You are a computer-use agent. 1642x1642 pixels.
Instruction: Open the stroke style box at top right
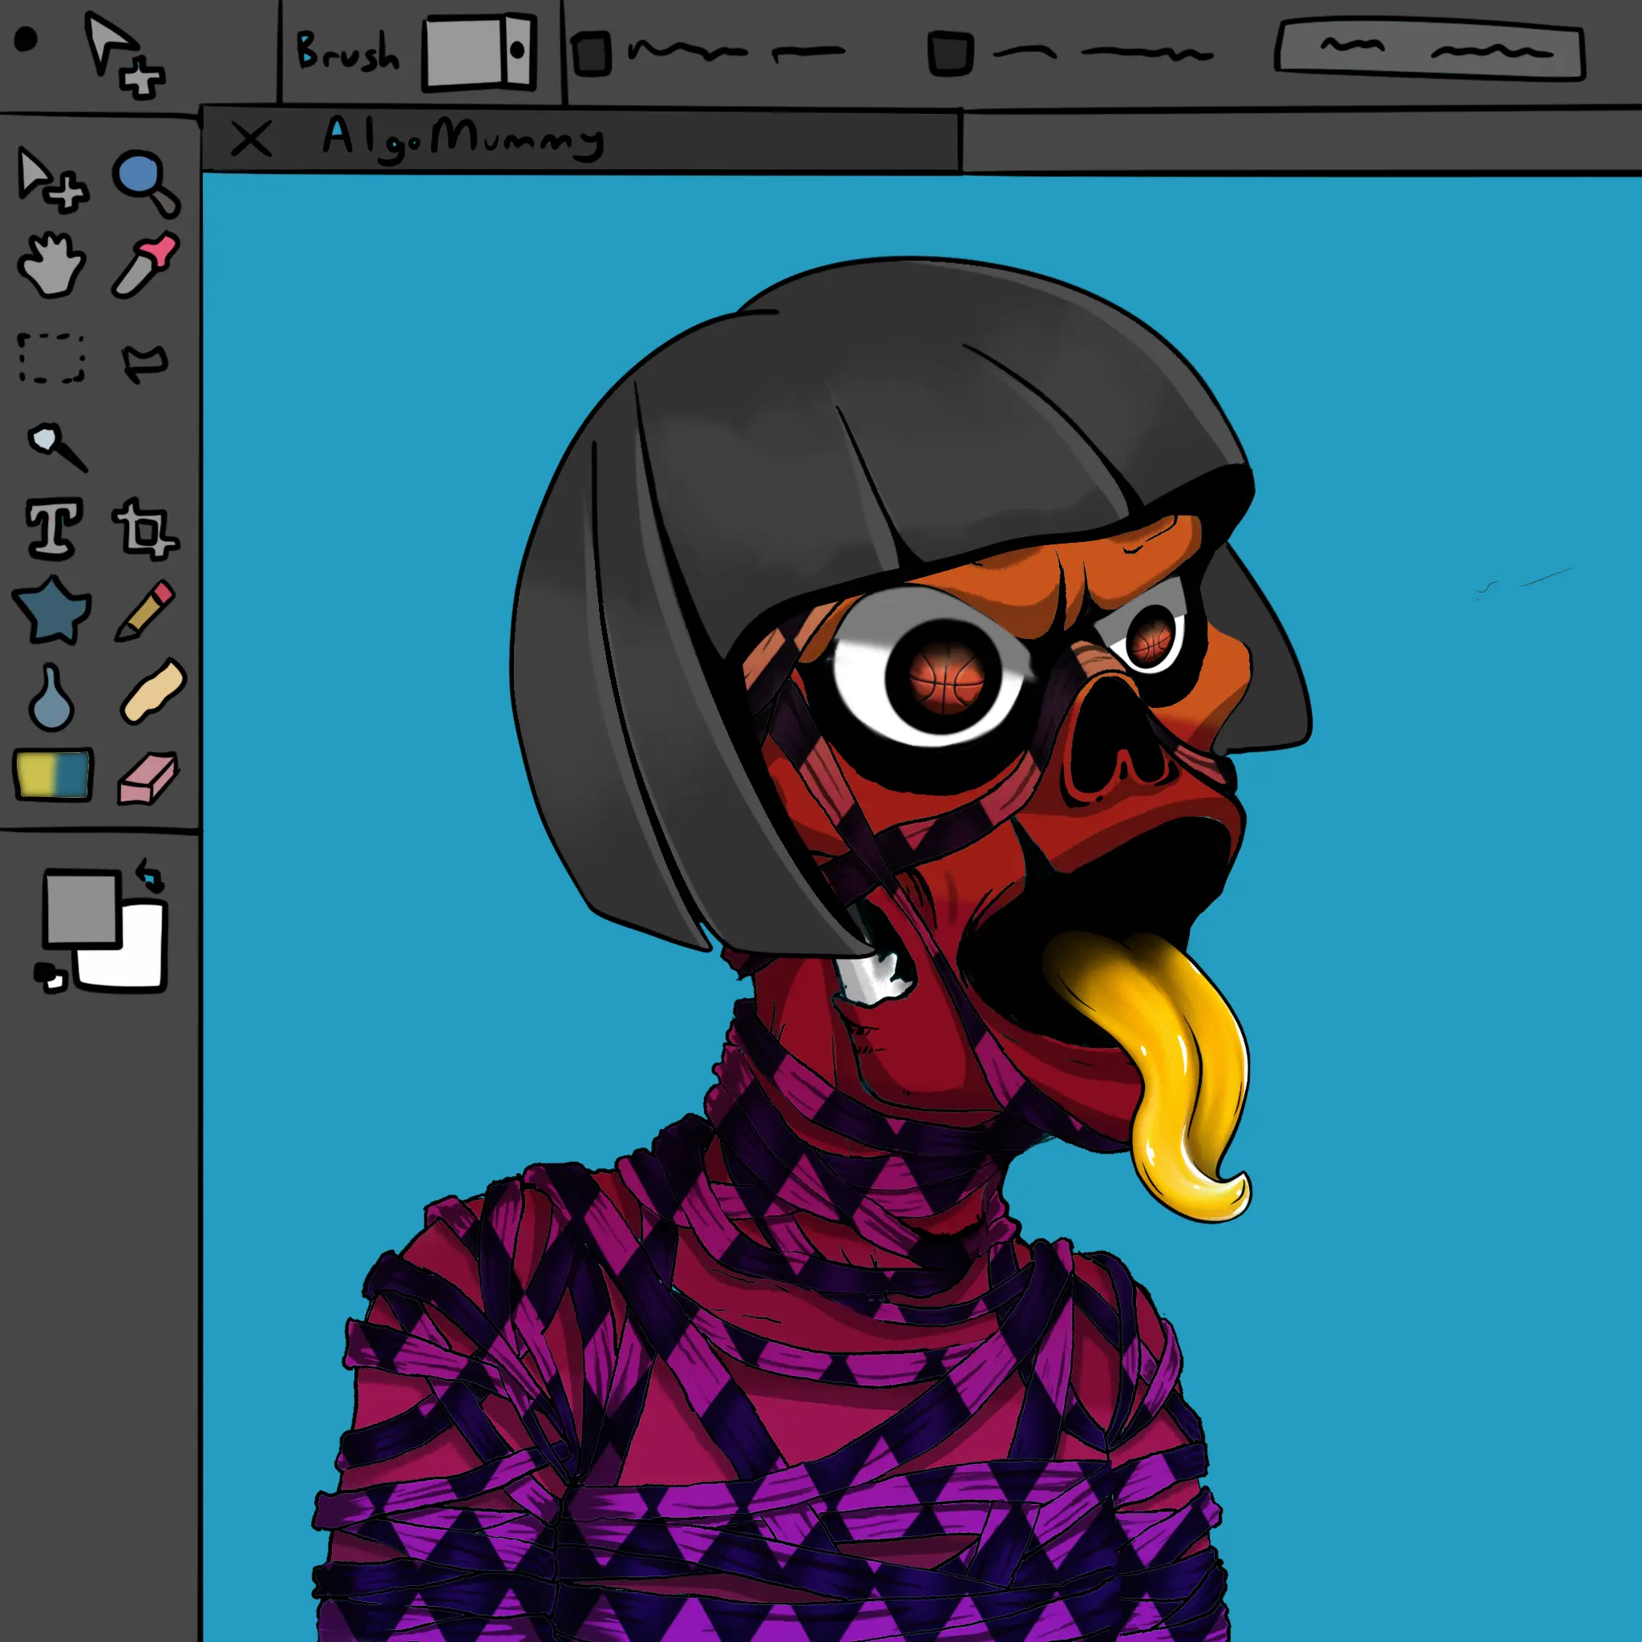[1430, 51]
